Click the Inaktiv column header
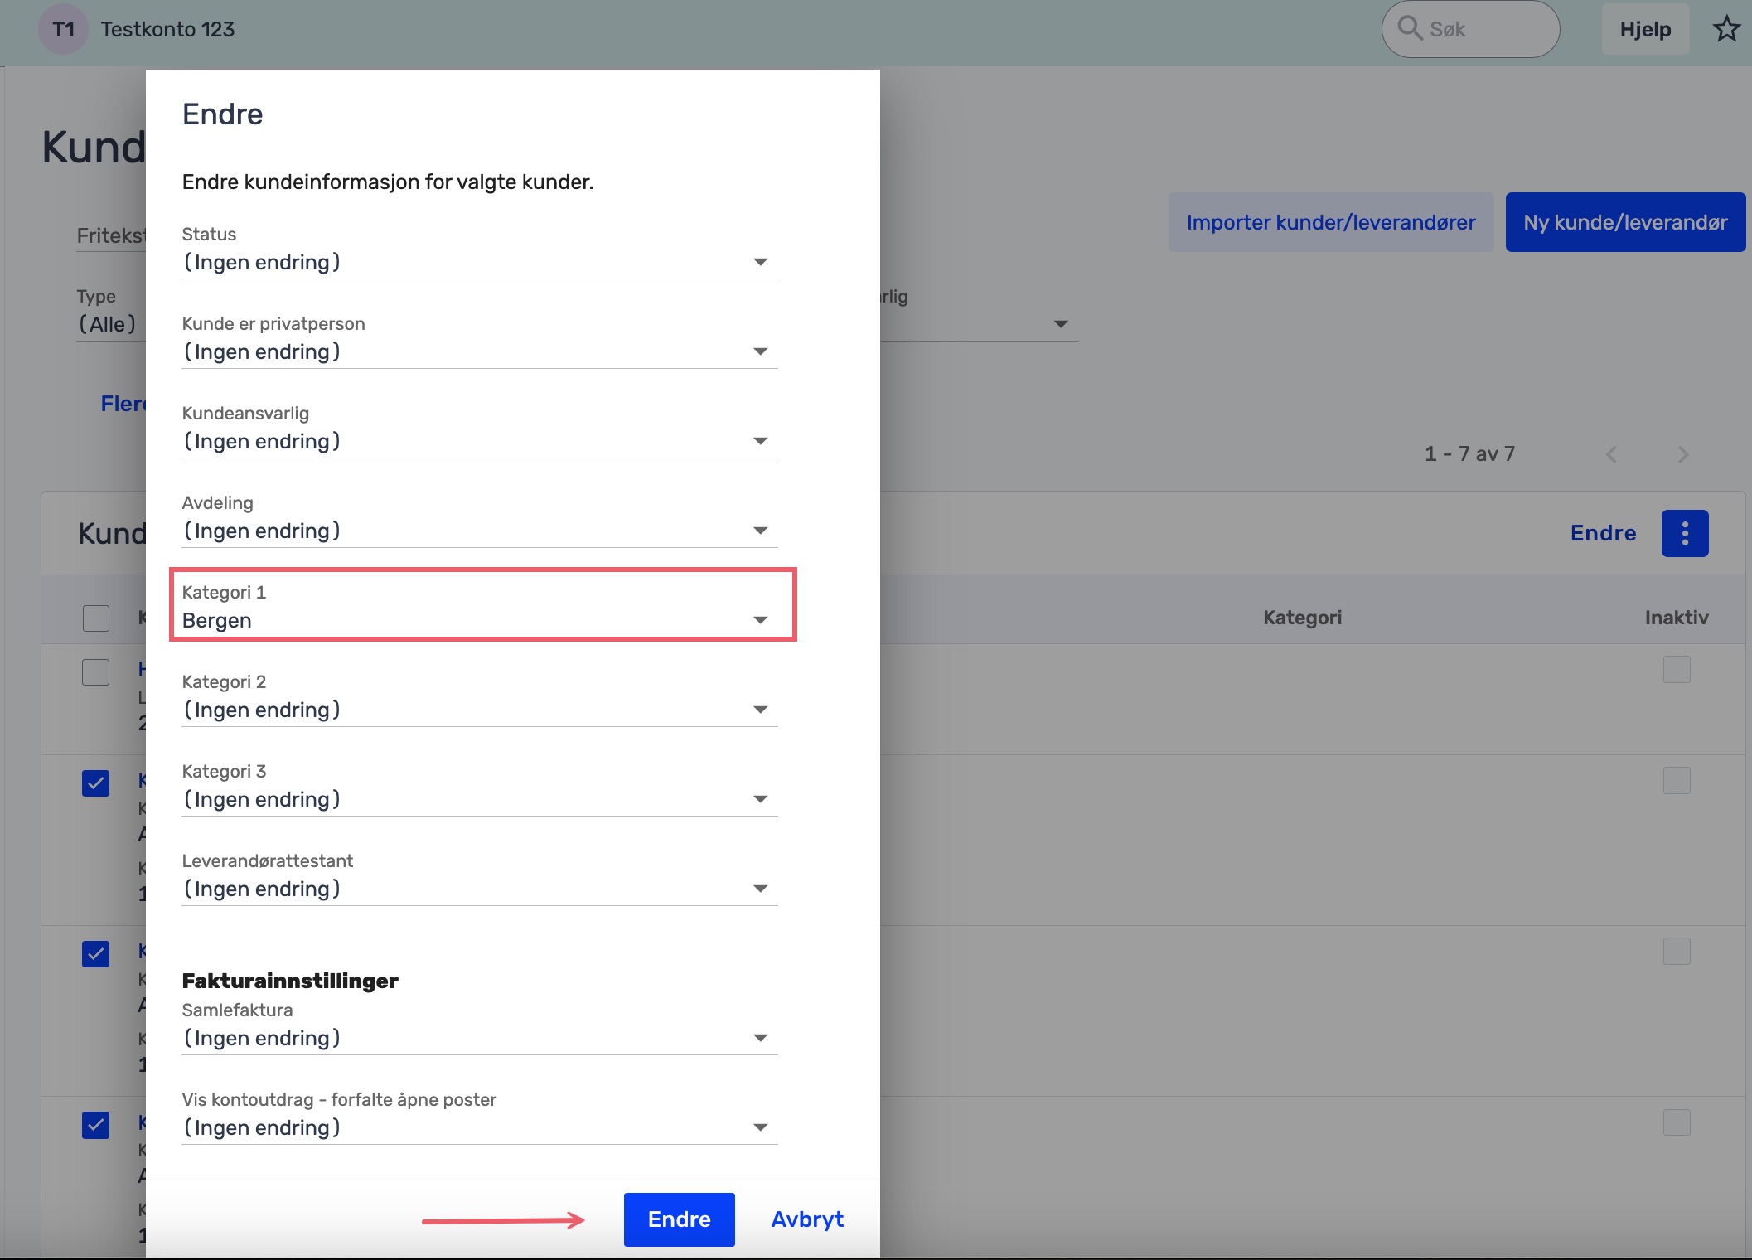This screenshot has width=1752, height=1260. pos(1676,618)
